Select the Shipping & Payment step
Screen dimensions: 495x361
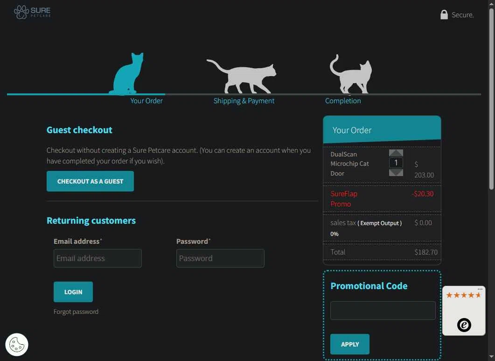pos(244,101)
